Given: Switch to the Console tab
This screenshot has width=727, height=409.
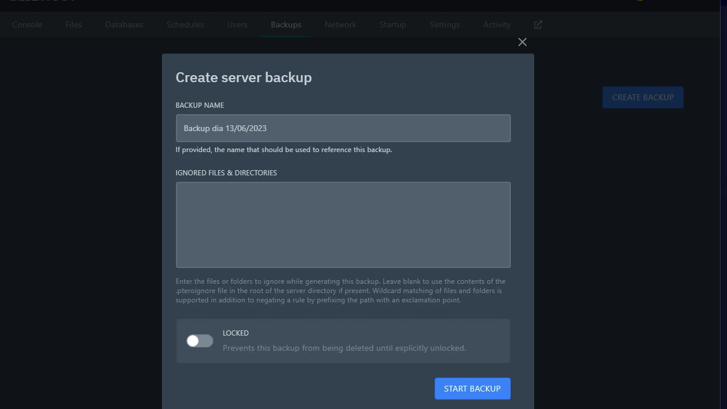Looking at the screenshot, I should pyautogui.click(x=27, y=24).
